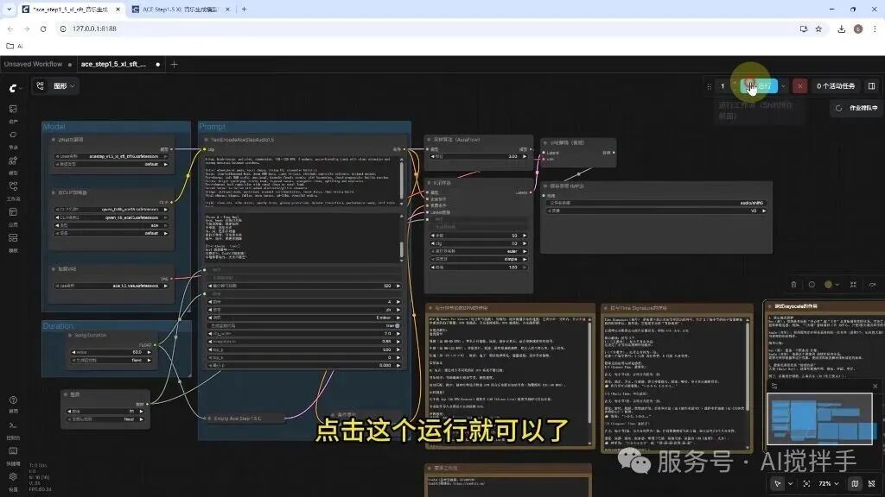The image size is (885, 497).
Task: Open the assets panel icon in the left sidebar
Action: coord(13,109)
